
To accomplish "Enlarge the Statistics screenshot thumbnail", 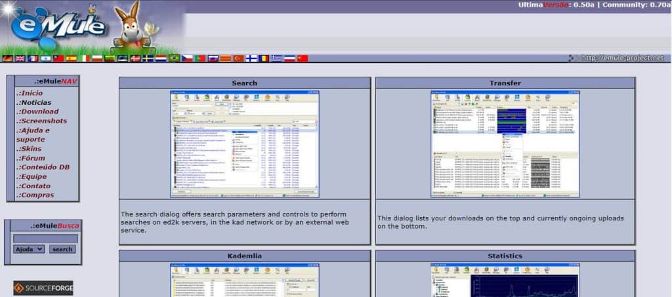I will pyautogui.click(x=505, y=280).
